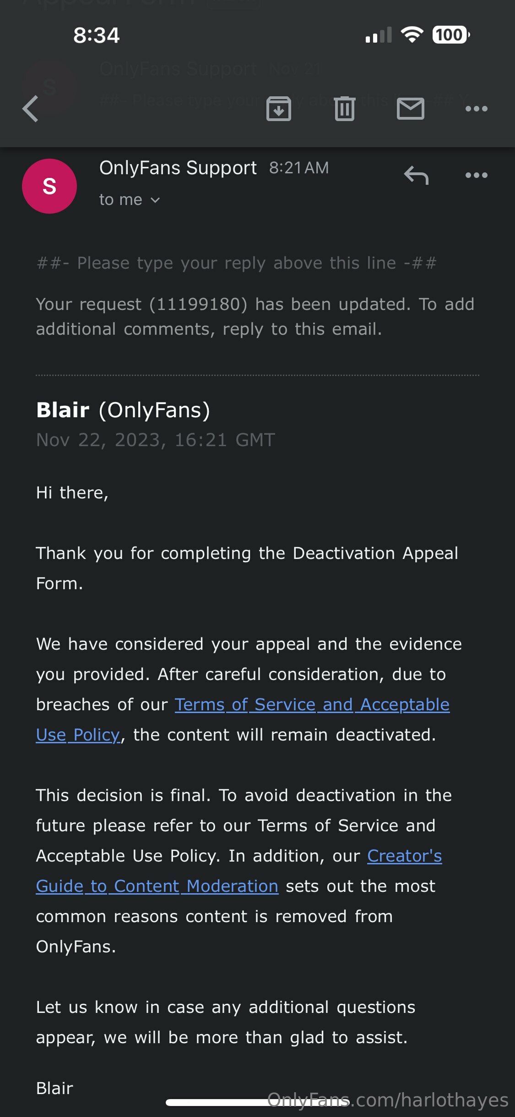The height and width of the screenshot is (1117, 515).
Task: Reply using the curved arrow icon
Action: tap(416, 175)
